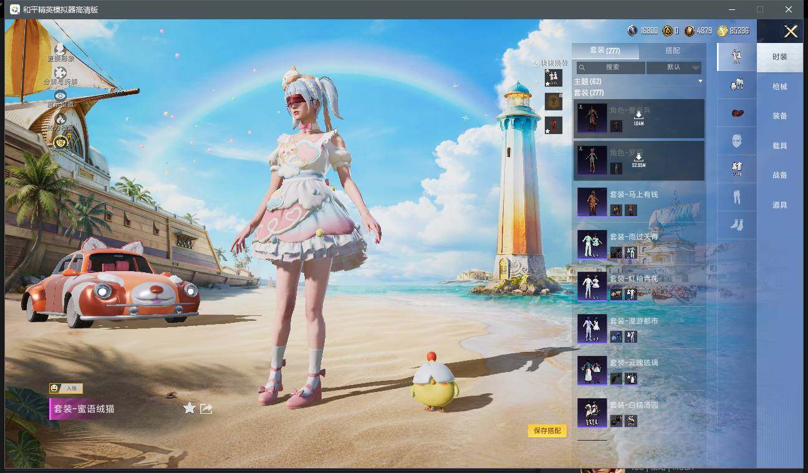Share the outfit via the share icon
Viewport: 808px width, 473px height.
[206, 409]
